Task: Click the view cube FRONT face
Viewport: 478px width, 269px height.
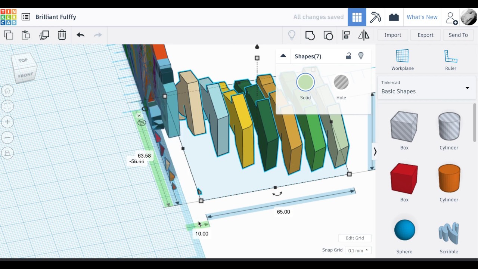Action: tap(26, 75)
